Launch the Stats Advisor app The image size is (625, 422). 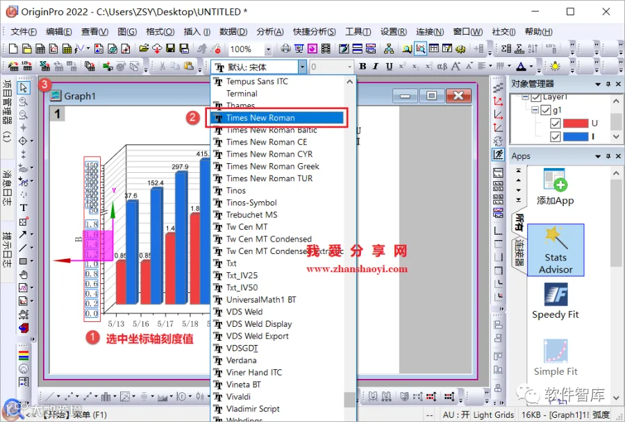point(556,250)
